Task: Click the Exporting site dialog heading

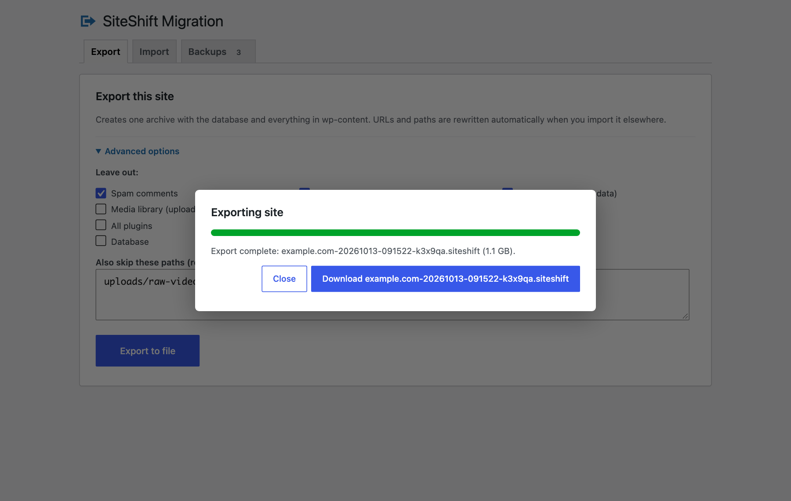Action: coord(247,212)
